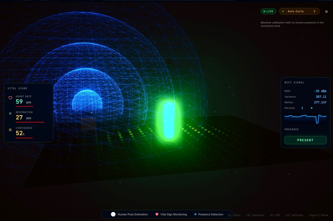Screen dimensions: 333x221
Task: Click the Persons count 1
Action: 302,108
